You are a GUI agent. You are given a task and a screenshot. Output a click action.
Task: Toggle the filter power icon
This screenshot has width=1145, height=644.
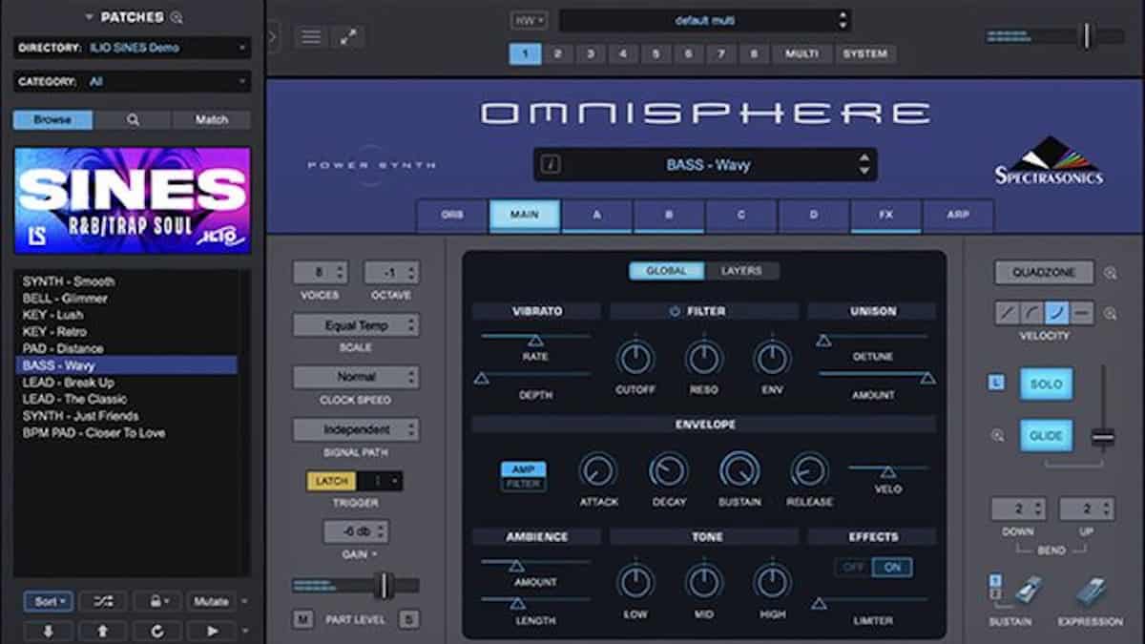point(675,311)
